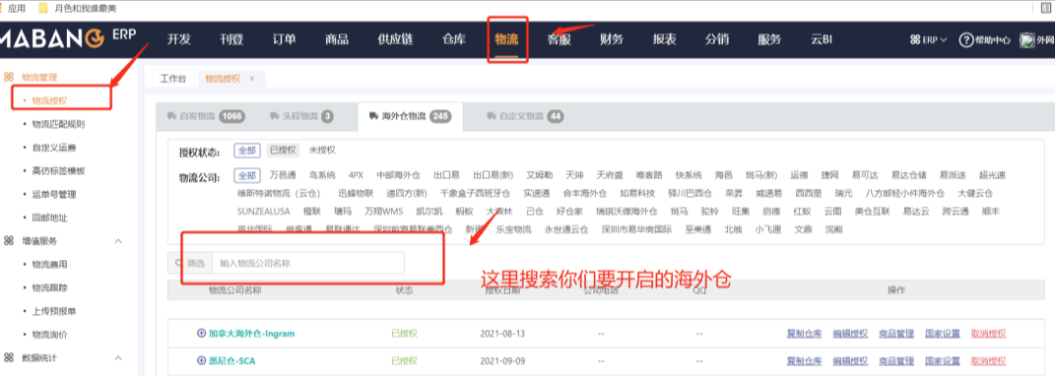Open the 供应链 top menu
Image resolution: width=1055 pixels, height=376 pixels.
(x=395, y=39)
